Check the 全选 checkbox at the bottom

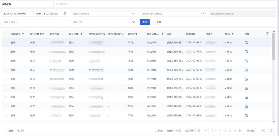click(x=5, y=131)
